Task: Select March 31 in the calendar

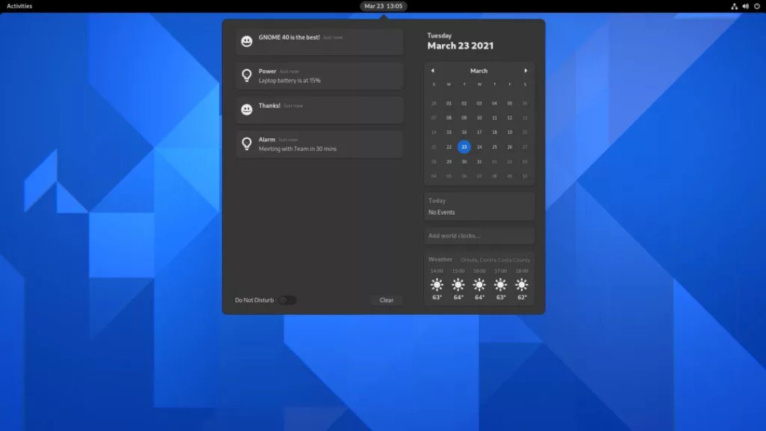Action: pos(479,162)
